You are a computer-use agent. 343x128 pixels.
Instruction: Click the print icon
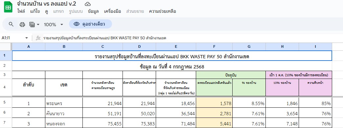[22, 25]
